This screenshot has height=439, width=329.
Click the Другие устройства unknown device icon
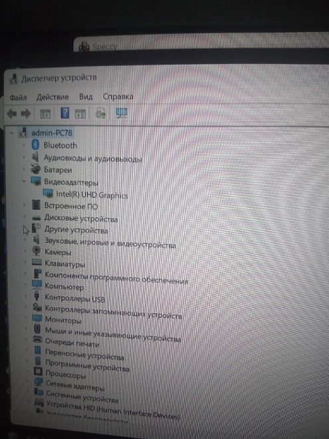[x=36, y=228]
